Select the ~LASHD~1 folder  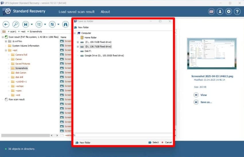click(x=21, y=82)
